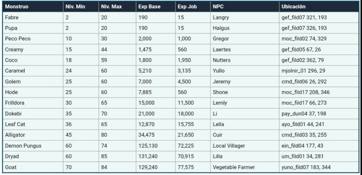Click the Ubicación column header
This screenshot has width=362, height=175.
pyautogui.click(x=293, y=7)
